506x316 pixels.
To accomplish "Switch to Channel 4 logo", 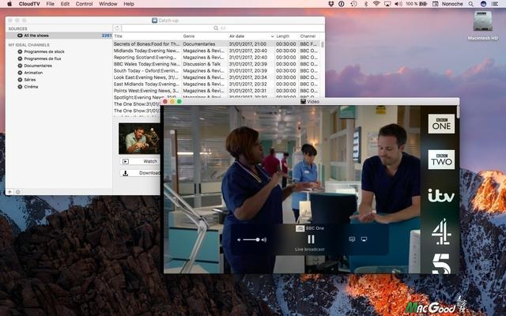I will [x=441, y=231].
